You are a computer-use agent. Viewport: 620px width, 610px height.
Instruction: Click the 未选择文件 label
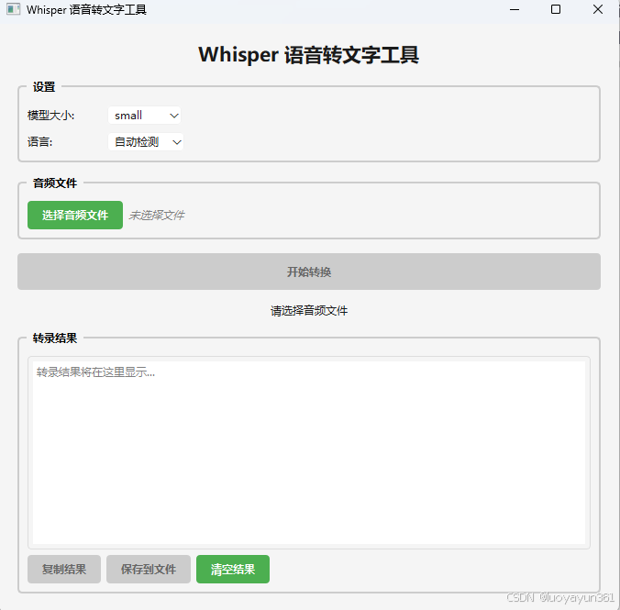(157, 216)
